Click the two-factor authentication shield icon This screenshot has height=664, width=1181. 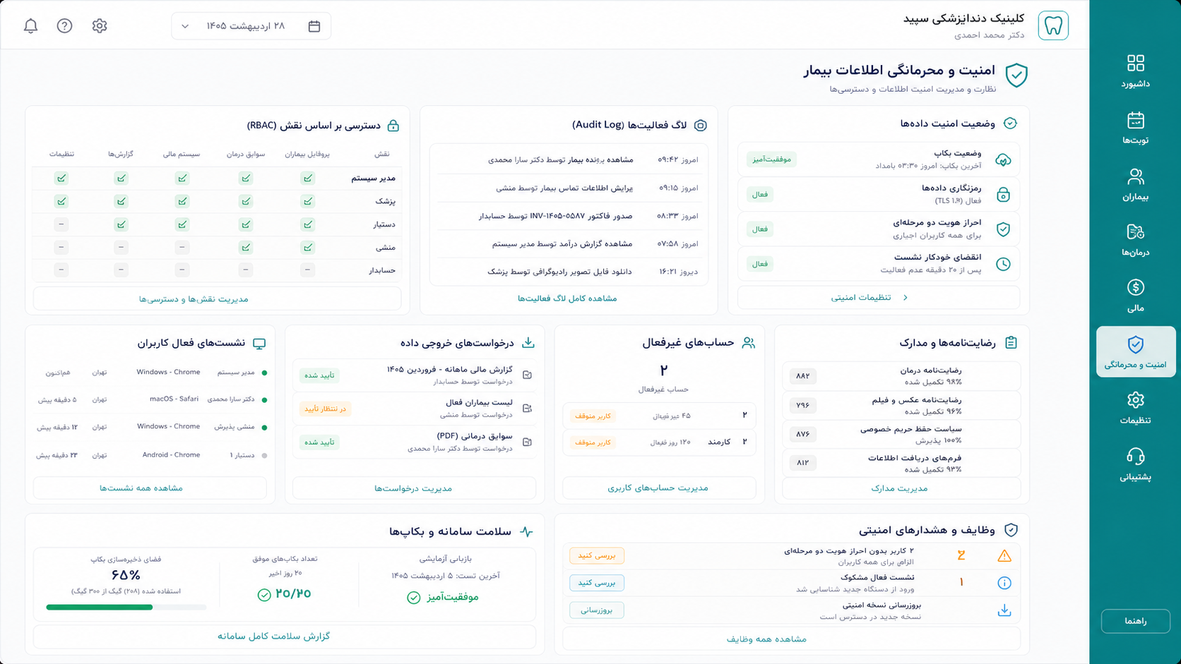[1003, 229]
